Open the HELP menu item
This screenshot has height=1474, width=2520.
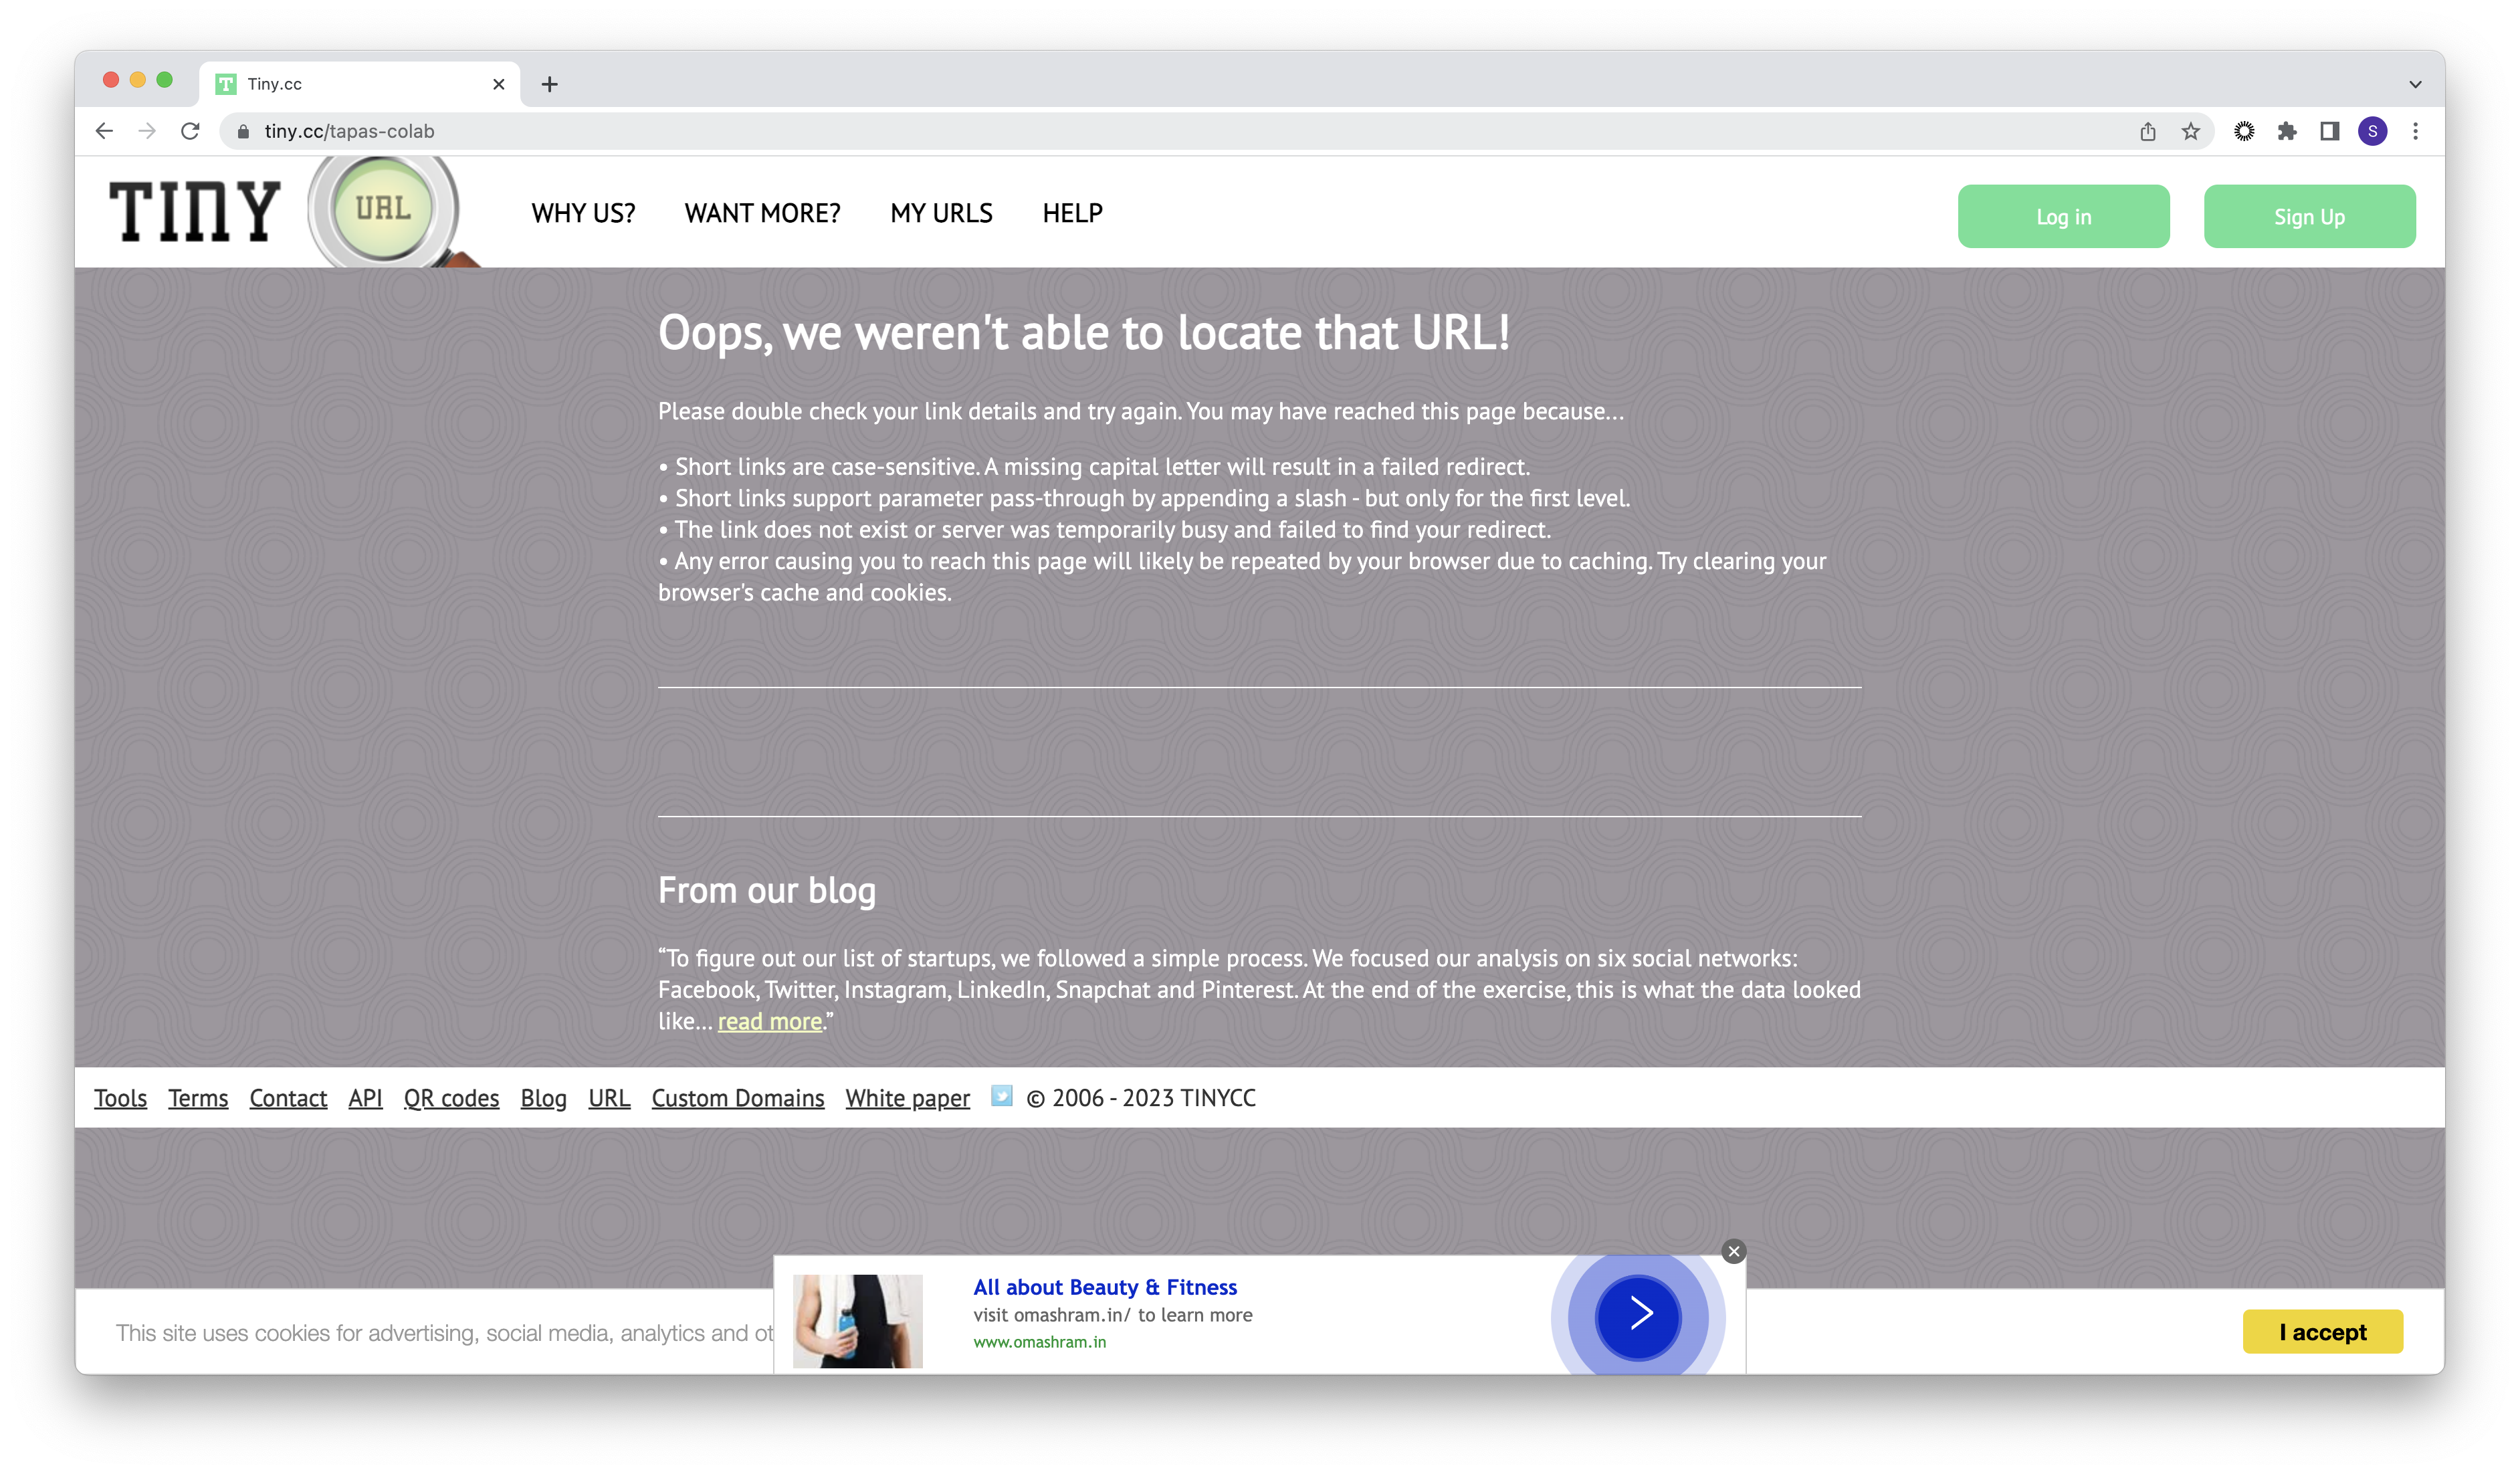pos(1072,213)
